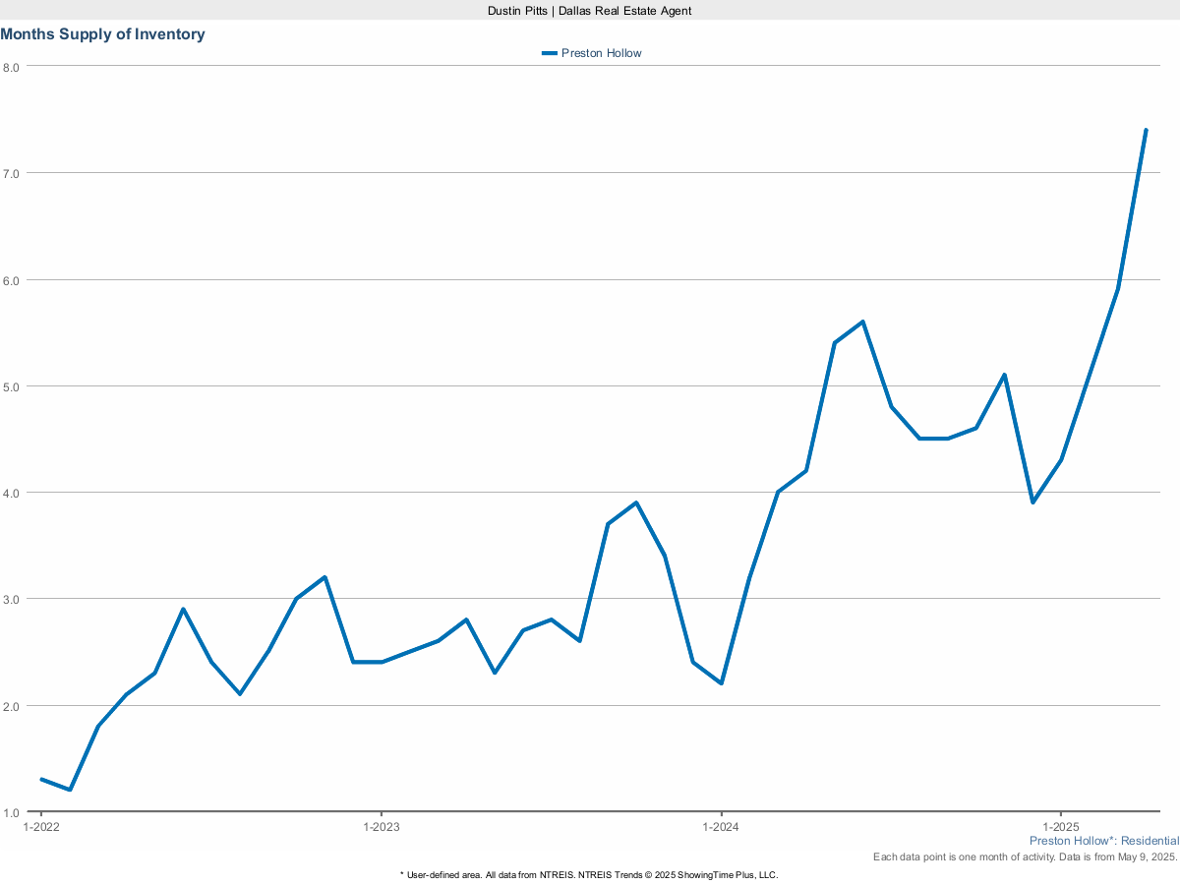The image size is (1180, 885).
Task: Click the blue legend line swatch
Action: pyautogui.click(x=550, y=53)
